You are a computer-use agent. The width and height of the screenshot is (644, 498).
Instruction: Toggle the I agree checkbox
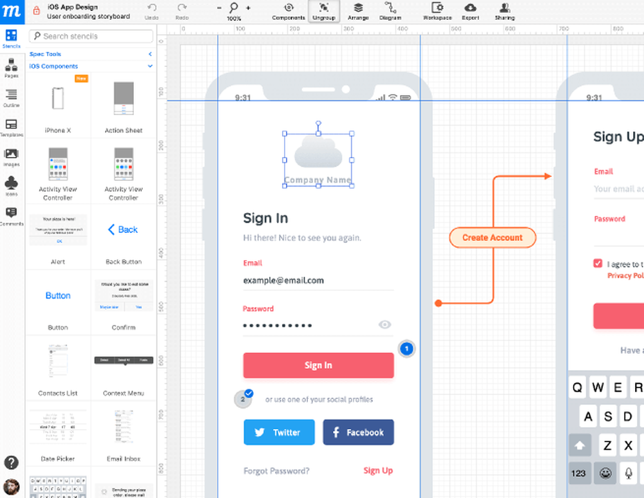[x=598, y=263]
